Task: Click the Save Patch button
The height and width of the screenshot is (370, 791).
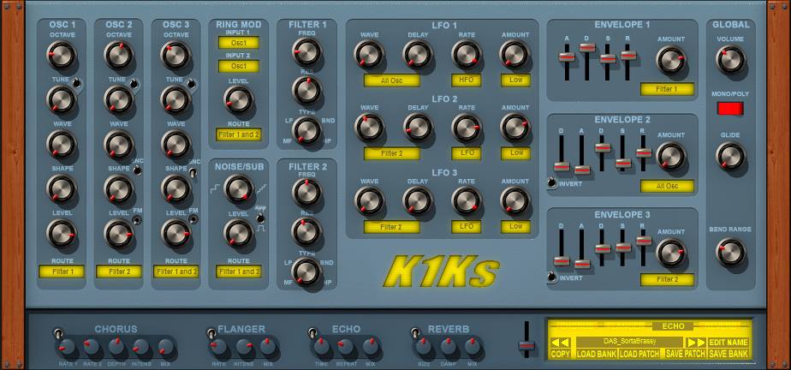Action: tap(685, 354)
